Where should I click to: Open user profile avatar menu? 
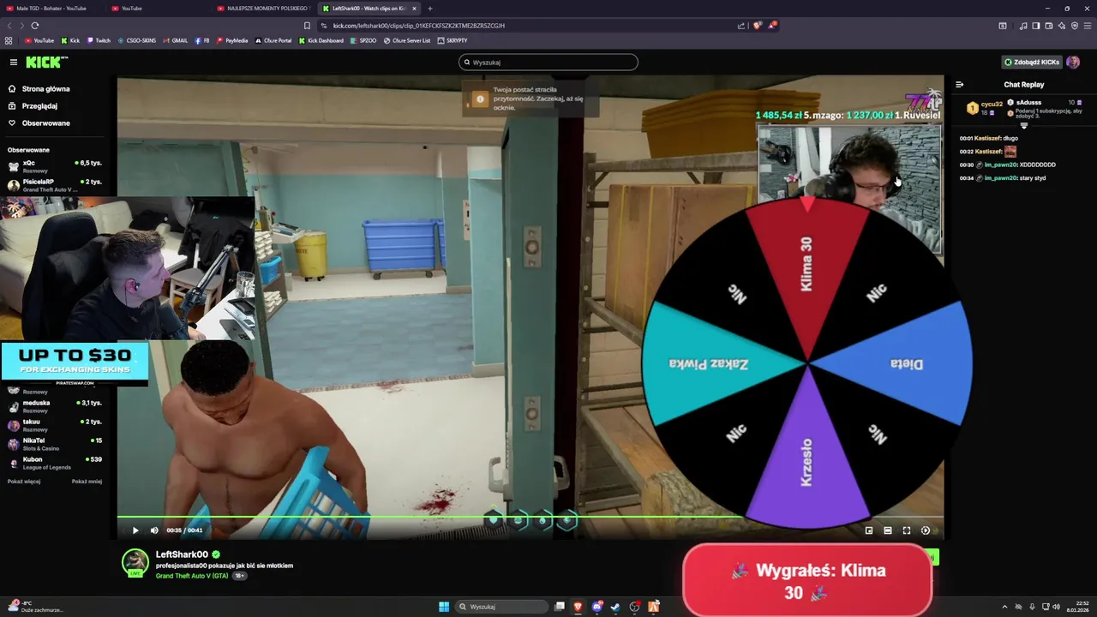pyautogui.click(x=1073, y=62)
